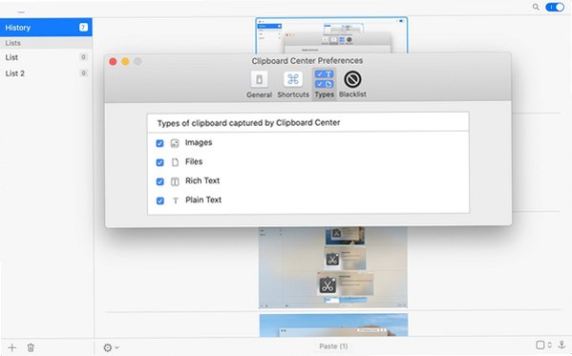Click the Lists section header
The height and width of the screenshot is (356, 572).
click(46, 43)
